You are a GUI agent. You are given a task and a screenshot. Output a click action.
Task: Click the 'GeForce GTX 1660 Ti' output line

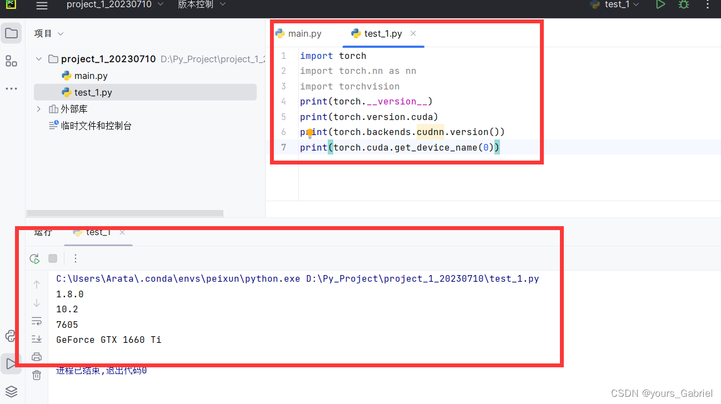pos(109,340)
